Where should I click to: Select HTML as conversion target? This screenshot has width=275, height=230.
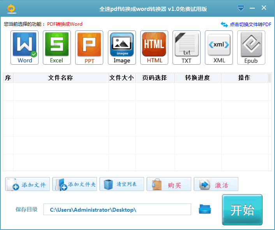pyautogui.click(x=154, y=48)
